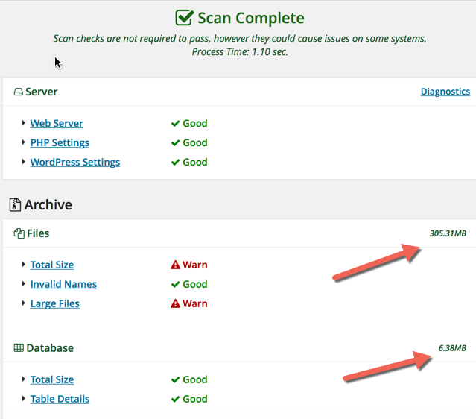The width and height of the screenshot is (476, 419).
Task: Click the Web Server green checkmark
Action: click(176, 124)
